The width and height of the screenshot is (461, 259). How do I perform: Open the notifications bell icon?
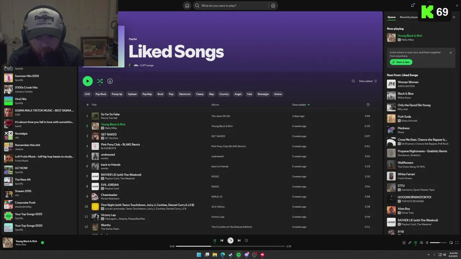click(412, 5)
